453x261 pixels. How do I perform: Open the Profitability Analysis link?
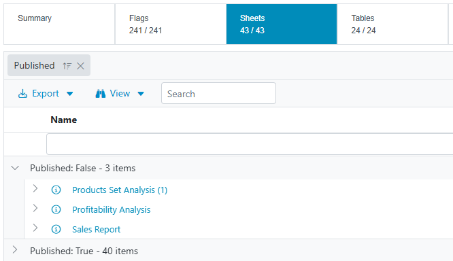coord(112,209)
